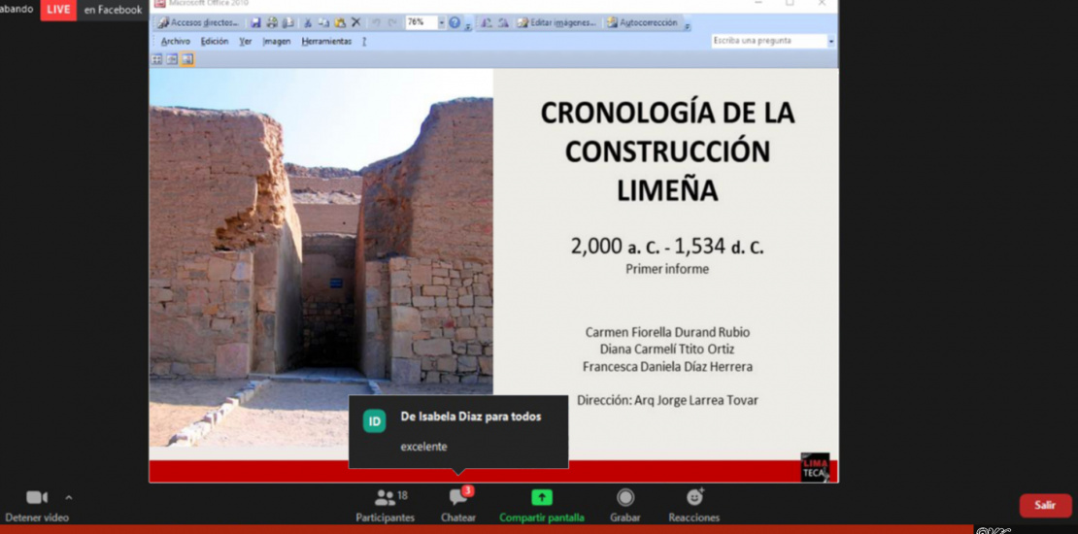Image resolution: width=1078 pixels, height=534 pixels.
Task: Click Isabela Diaz chat notification popup
Action: (458, 432)
